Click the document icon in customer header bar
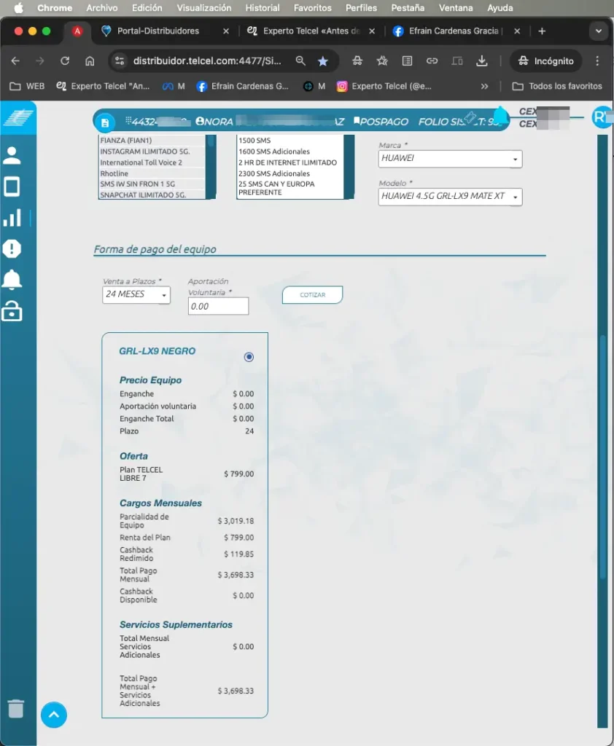The height and width of the screenshot is (746, 614). pos(105,122)
